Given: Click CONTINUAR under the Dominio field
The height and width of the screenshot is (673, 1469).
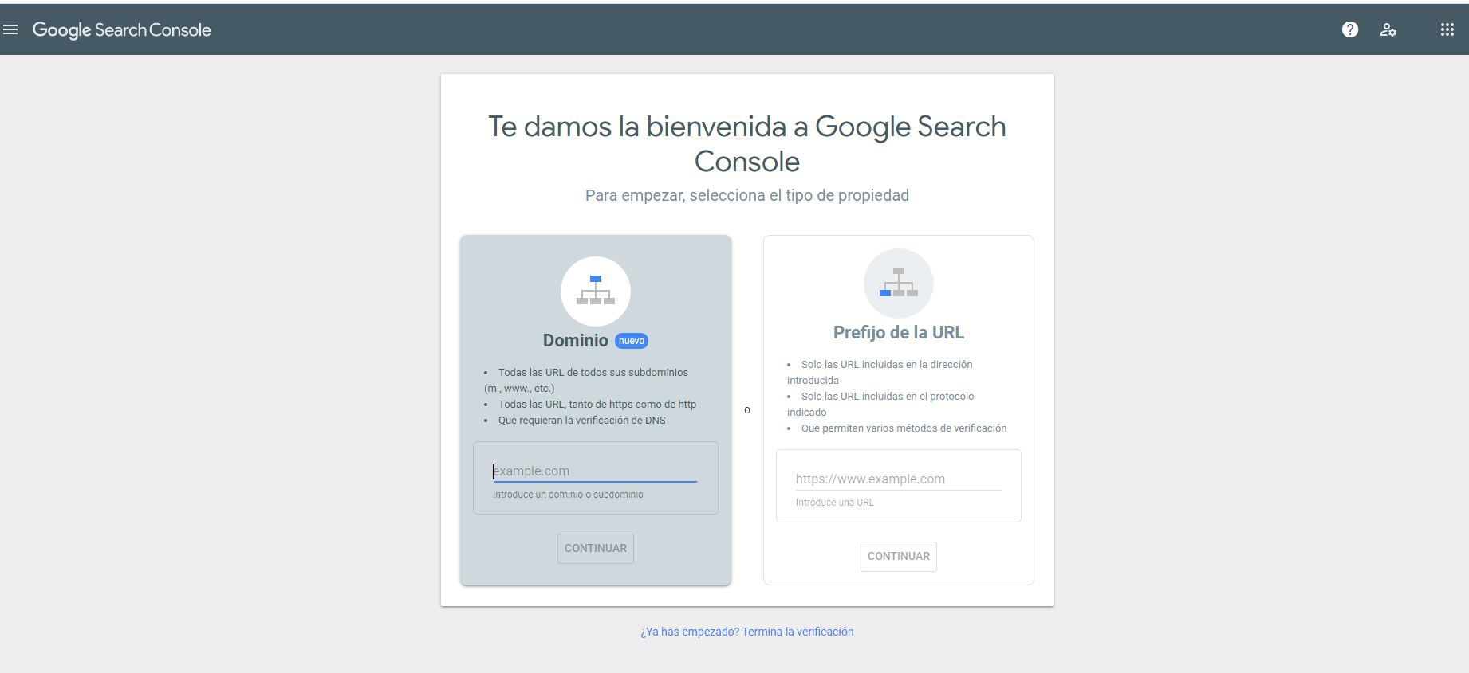Looking at the screenshot, I should click(x=596, y=549).
